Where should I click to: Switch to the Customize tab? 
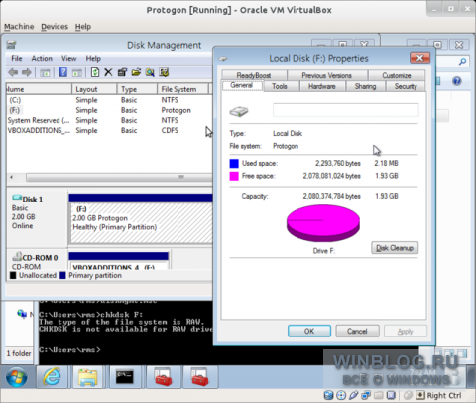pos(397,75)
